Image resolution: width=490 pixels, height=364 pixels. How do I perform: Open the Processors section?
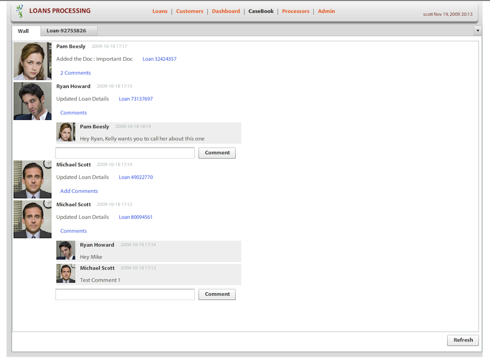[295, 11]
